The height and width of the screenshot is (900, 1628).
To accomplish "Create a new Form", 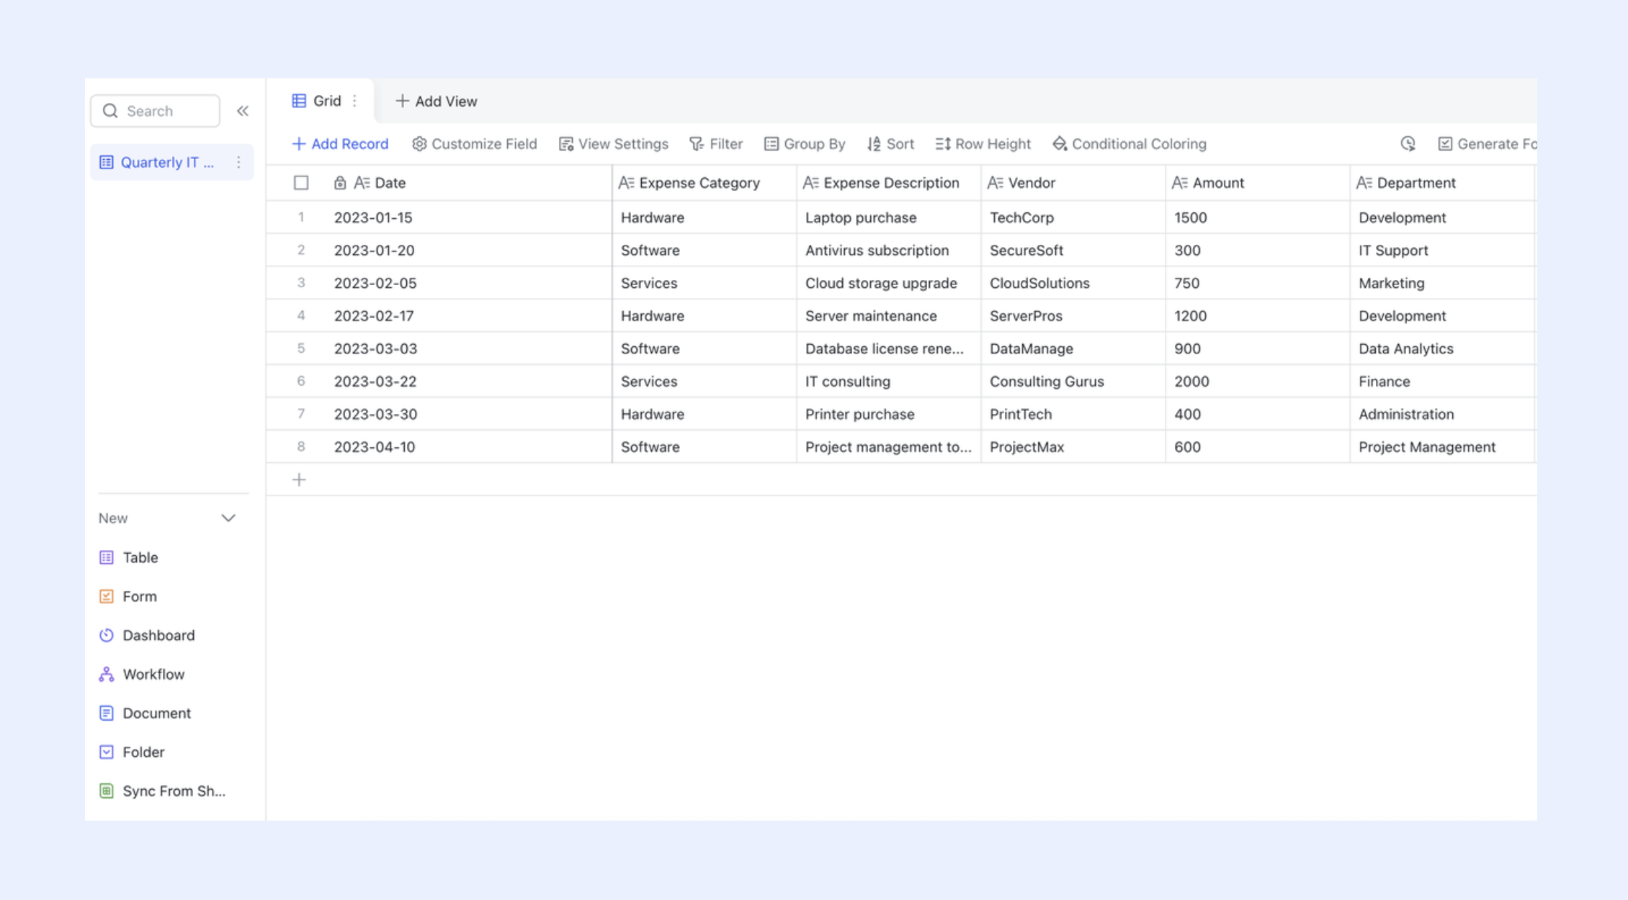I will 128,596.
